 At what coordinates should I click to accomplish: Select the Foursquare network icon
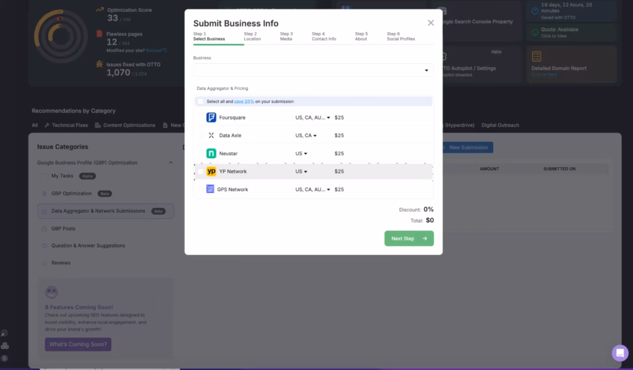(211, 117)
